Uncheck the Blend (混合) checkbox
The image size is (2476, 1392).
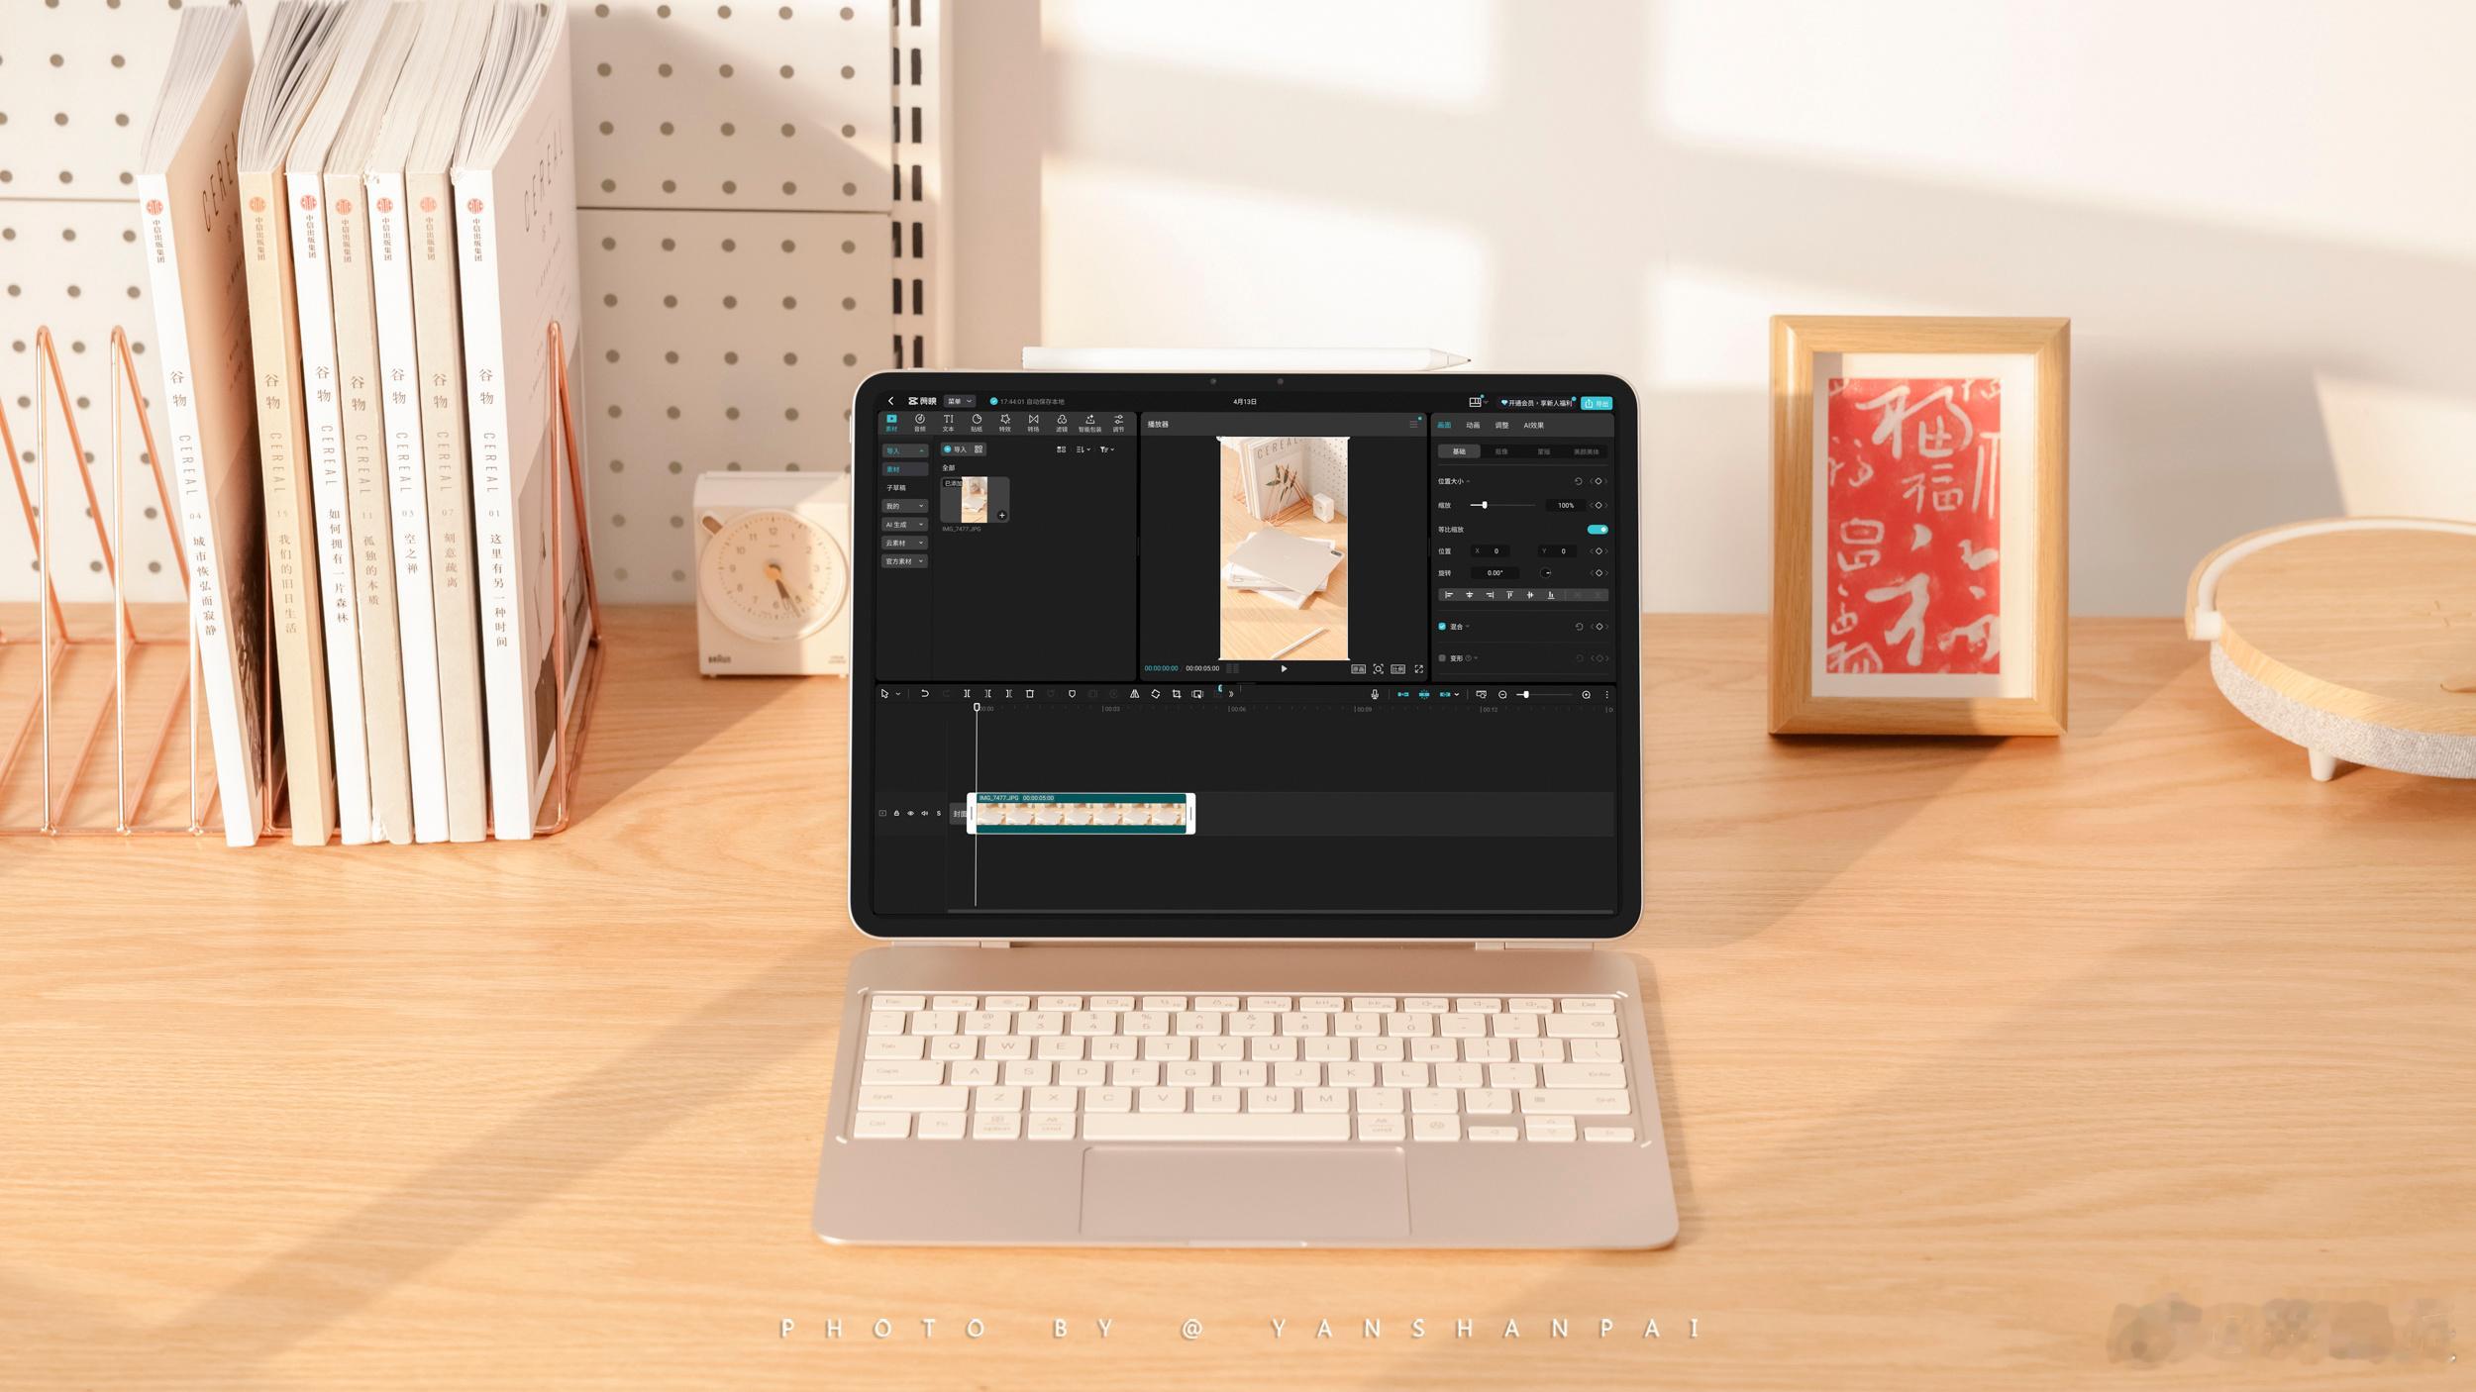[1442, 627]
